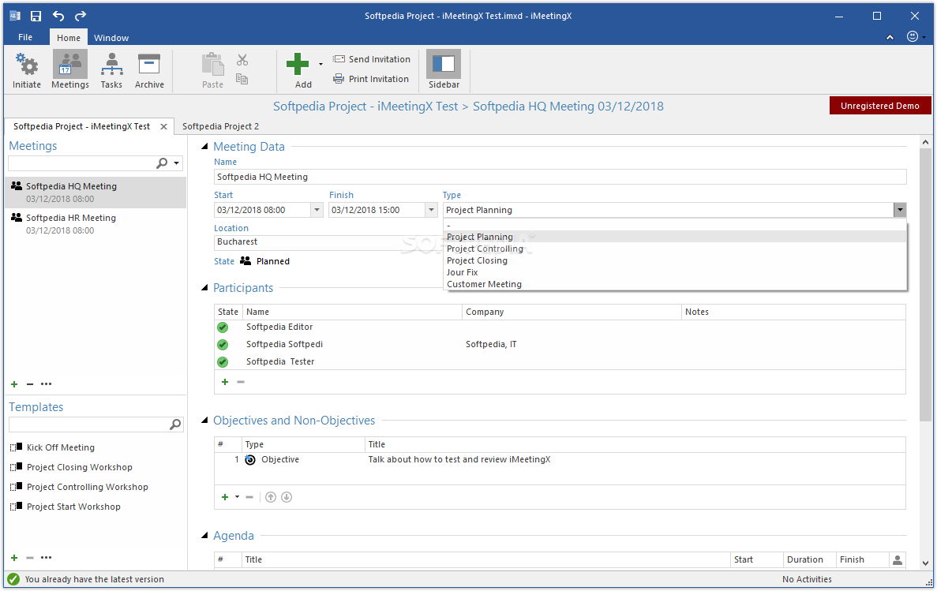Collapse the ribbon with the caret icon
Viewport: 937px width, 591px height.
point(890,37)
